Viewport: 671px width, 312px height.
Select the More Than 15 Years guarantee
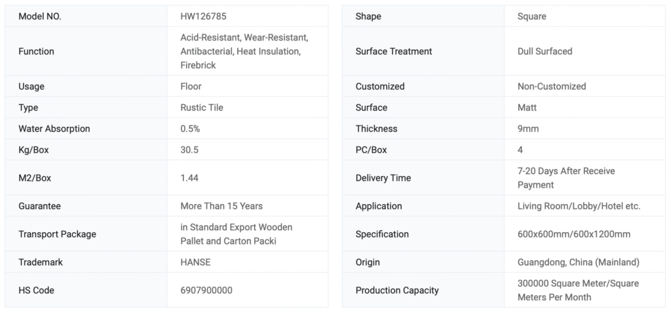click(x=221, y=205)
